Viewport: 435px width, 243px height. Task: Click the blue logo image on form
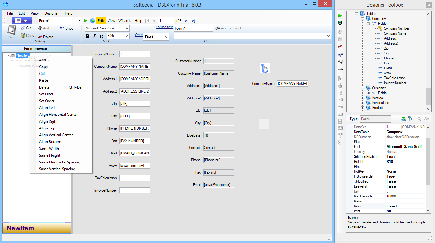[265, 68]
